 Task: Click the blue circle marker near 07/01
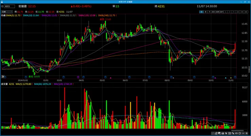[x=149, y=77]
